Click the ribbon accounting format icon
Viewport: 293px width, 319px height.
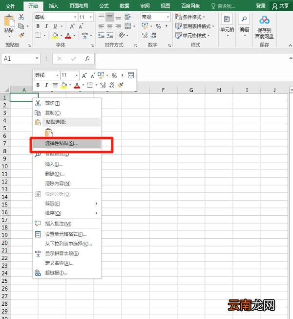coord(145,26)
